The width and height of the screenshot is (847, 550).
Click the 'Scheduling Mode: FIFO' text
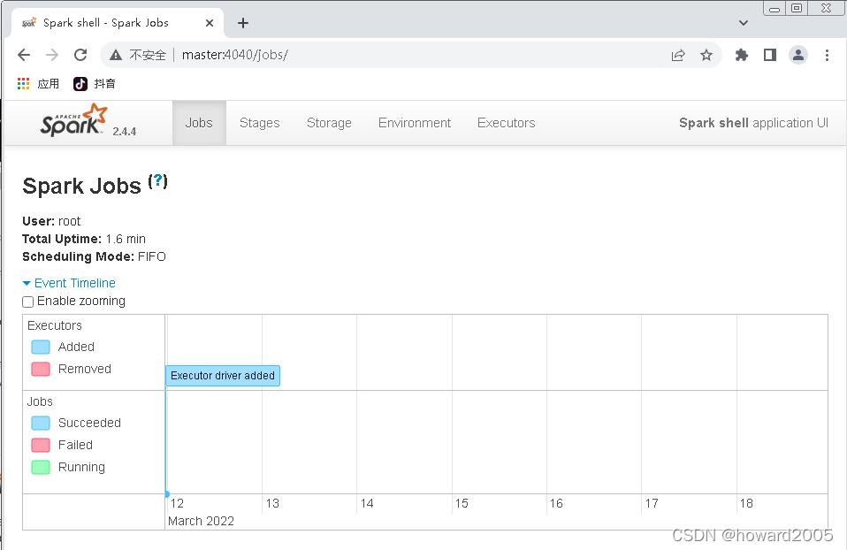tap(94, 256)
